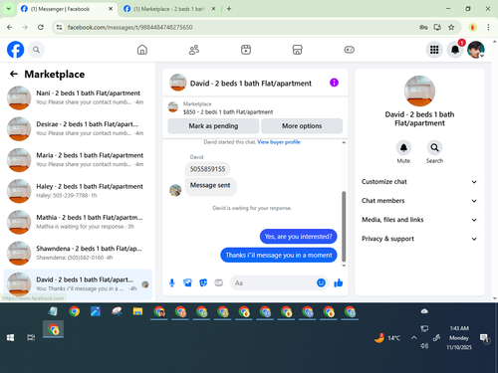Expand Media, files and links section
The height and width of the screenshot is (373, 498).
click(x=419, y=220)
